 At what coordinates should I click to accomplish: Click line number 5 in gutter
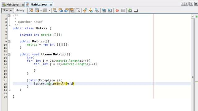[6, 28]
